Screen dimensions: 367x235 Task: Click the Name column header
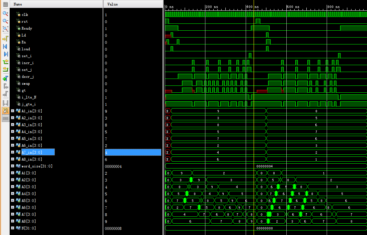pos(18,4)
